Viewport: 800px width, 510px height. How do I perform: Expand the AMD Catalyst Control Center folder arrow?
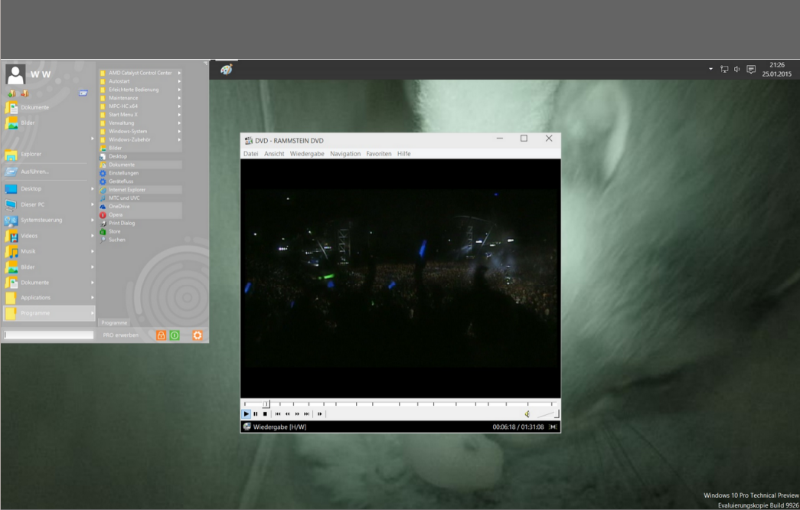pyautogui.click(x=179, y=73)
